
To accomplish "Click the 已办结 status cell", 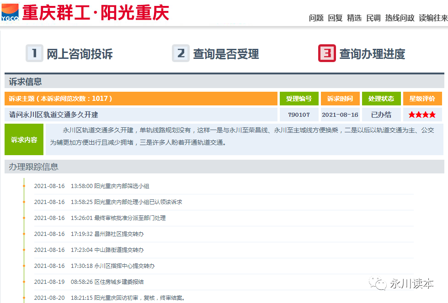I will tap(381, 115).
